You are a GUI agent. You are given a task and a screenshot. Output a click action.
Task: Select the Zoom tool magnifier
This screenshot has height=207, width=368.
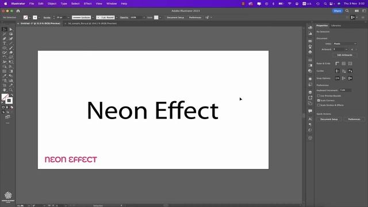[11, 90]
